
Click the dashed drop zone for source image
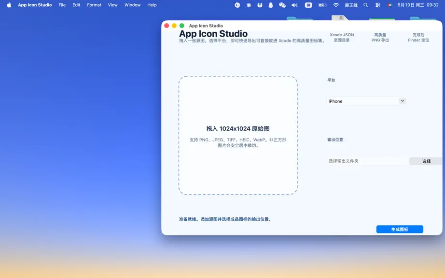238,135
